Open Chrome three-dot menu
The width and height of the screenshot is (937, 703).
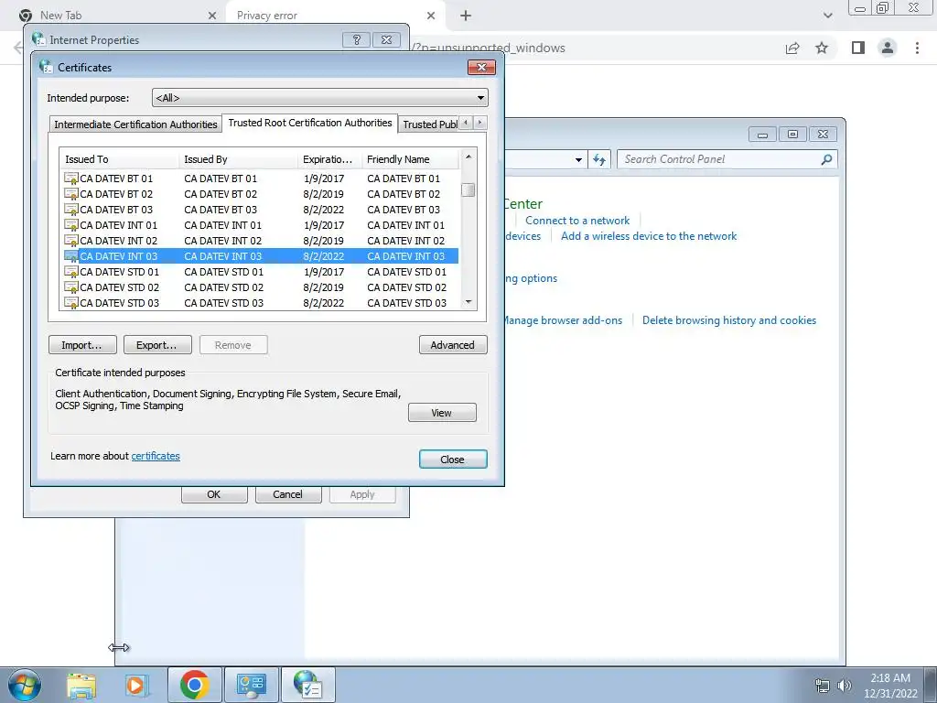click(x=917, y=48)
